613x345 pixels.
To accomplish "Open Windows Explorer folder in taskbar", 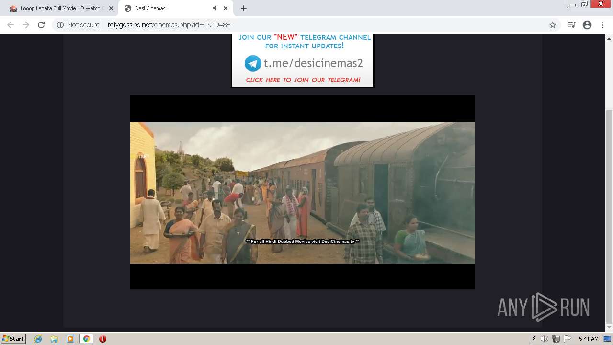I will (54, 339).
